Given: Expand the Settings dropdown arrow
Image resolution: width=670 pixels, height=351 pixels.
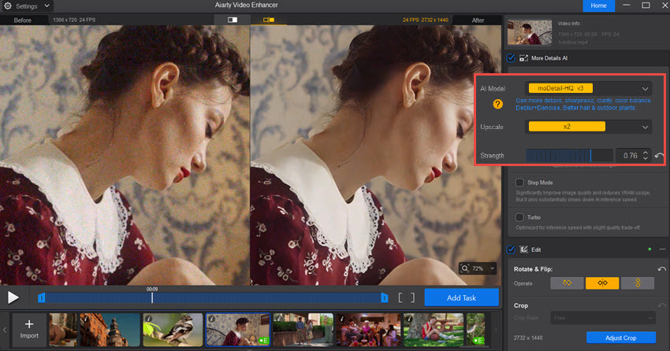Looking at the screenshot, I should (x=47, y=6).
